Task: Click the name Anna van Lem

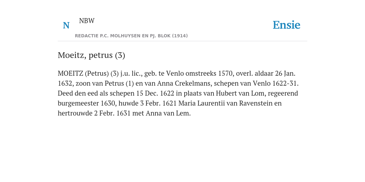Action: tap(168, 113)
